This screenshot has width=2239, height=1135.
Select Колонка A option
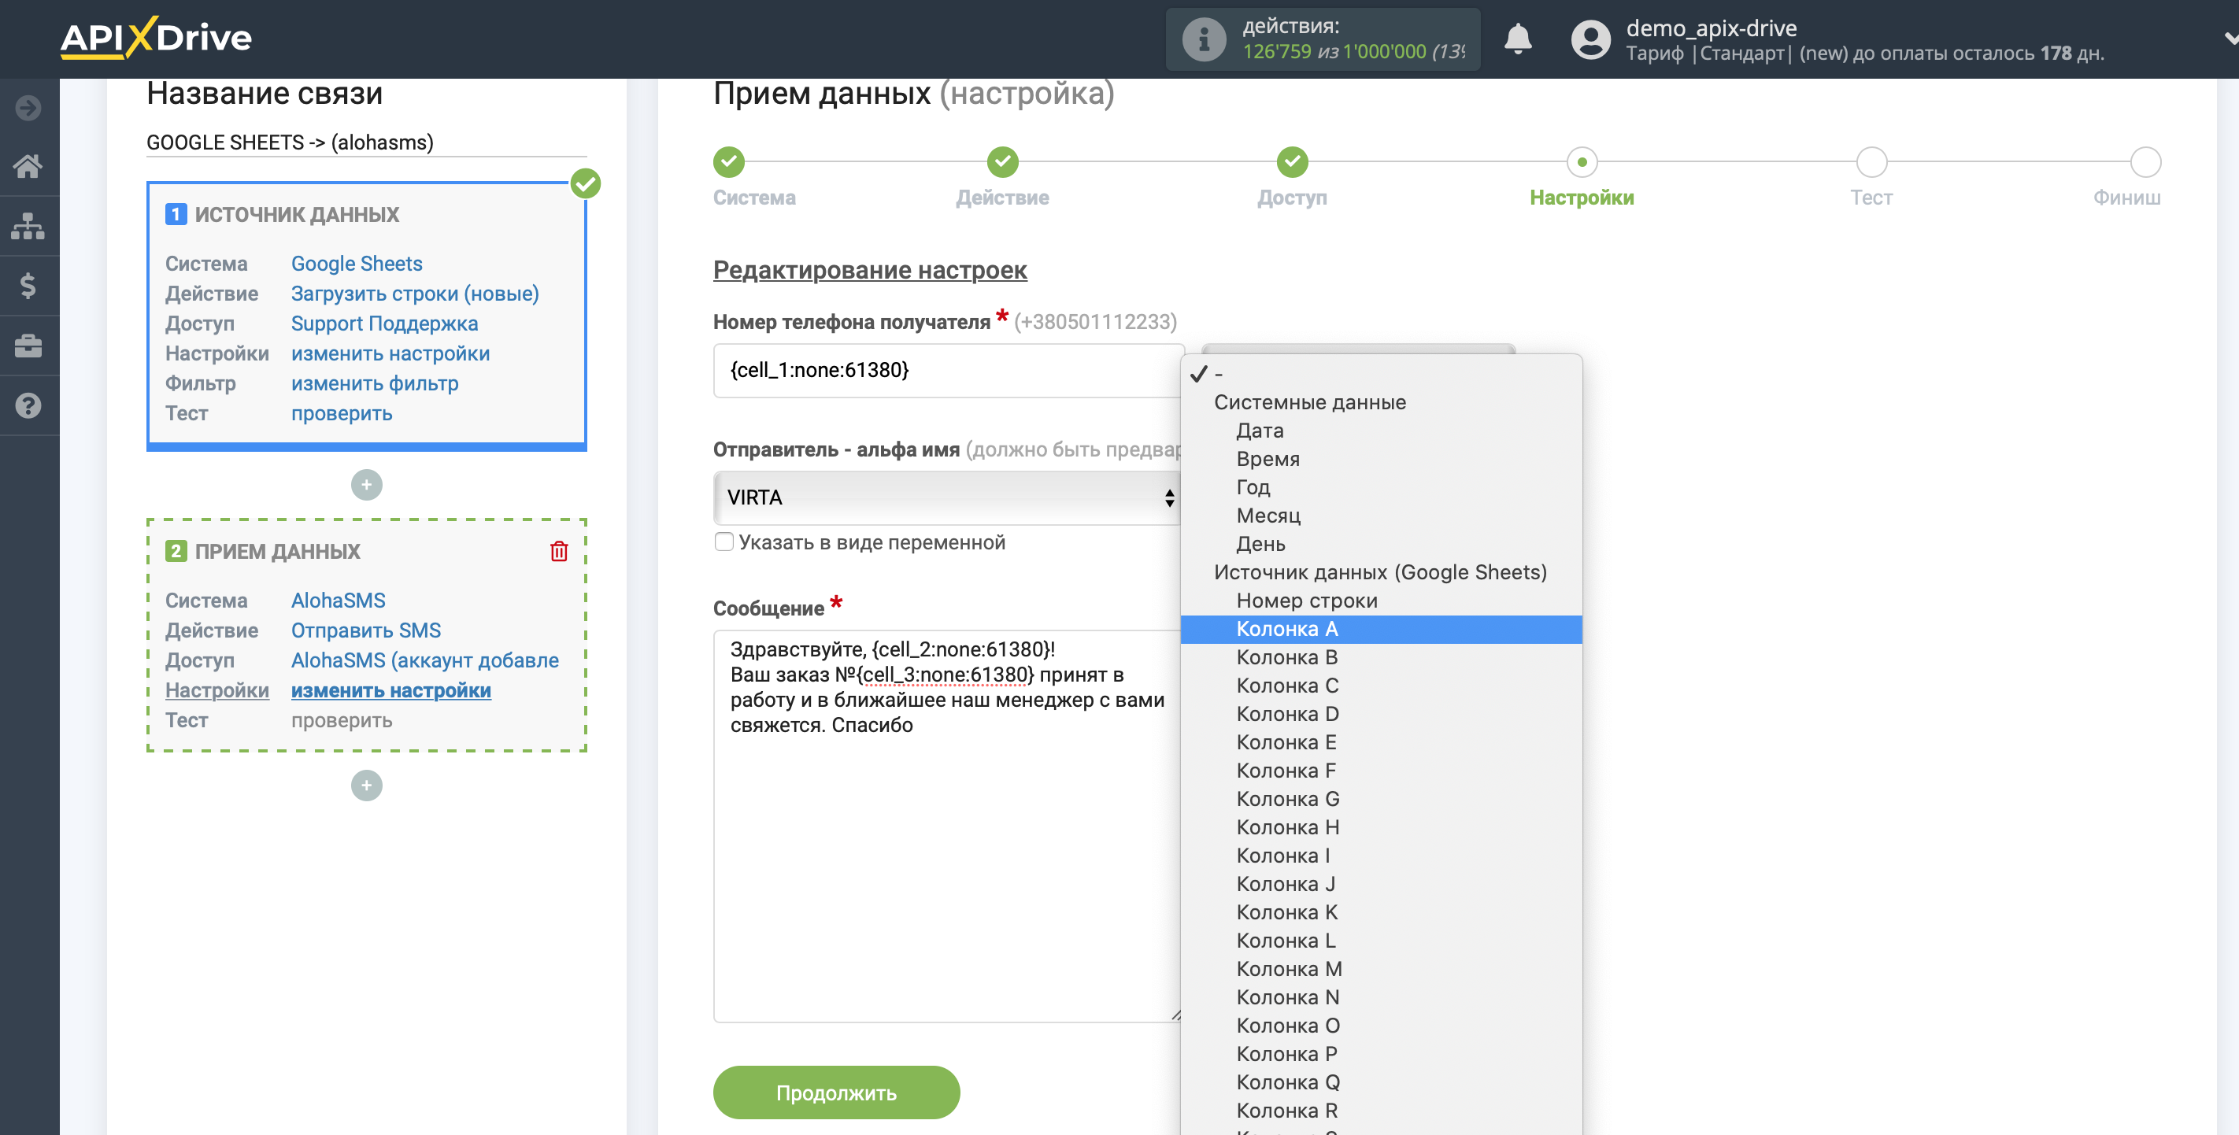coord(1381,629)
